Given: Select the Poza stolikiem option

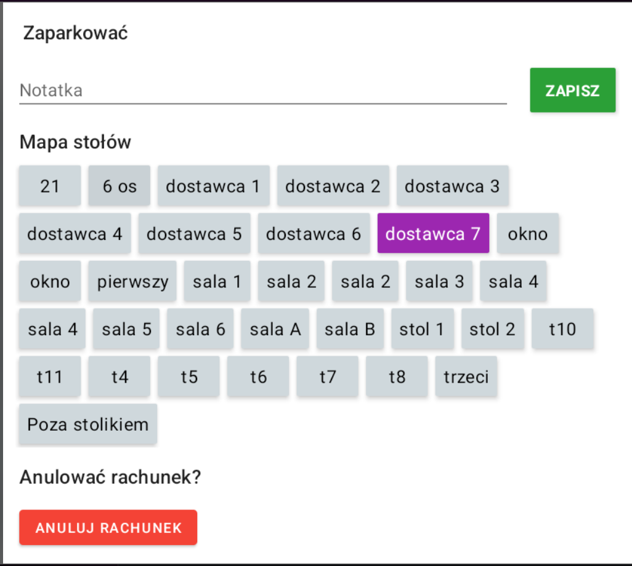Looking at the screenshot, I should point(88,424).
